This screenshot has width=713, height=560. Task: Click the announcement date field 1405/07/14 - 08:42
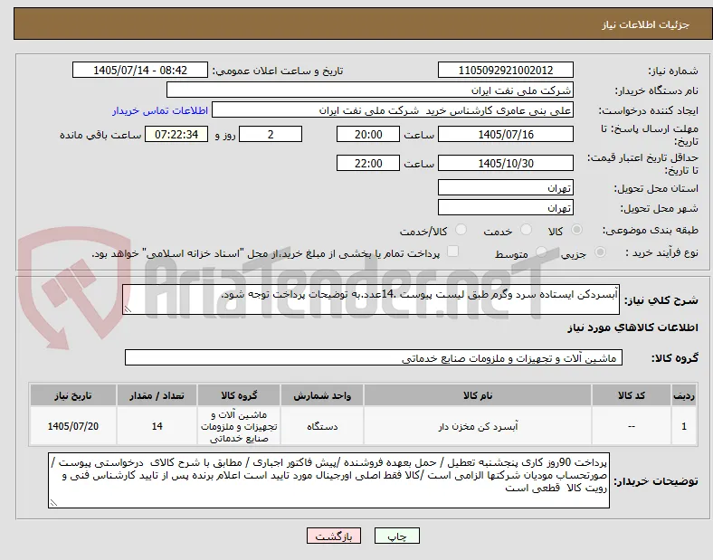140,70
